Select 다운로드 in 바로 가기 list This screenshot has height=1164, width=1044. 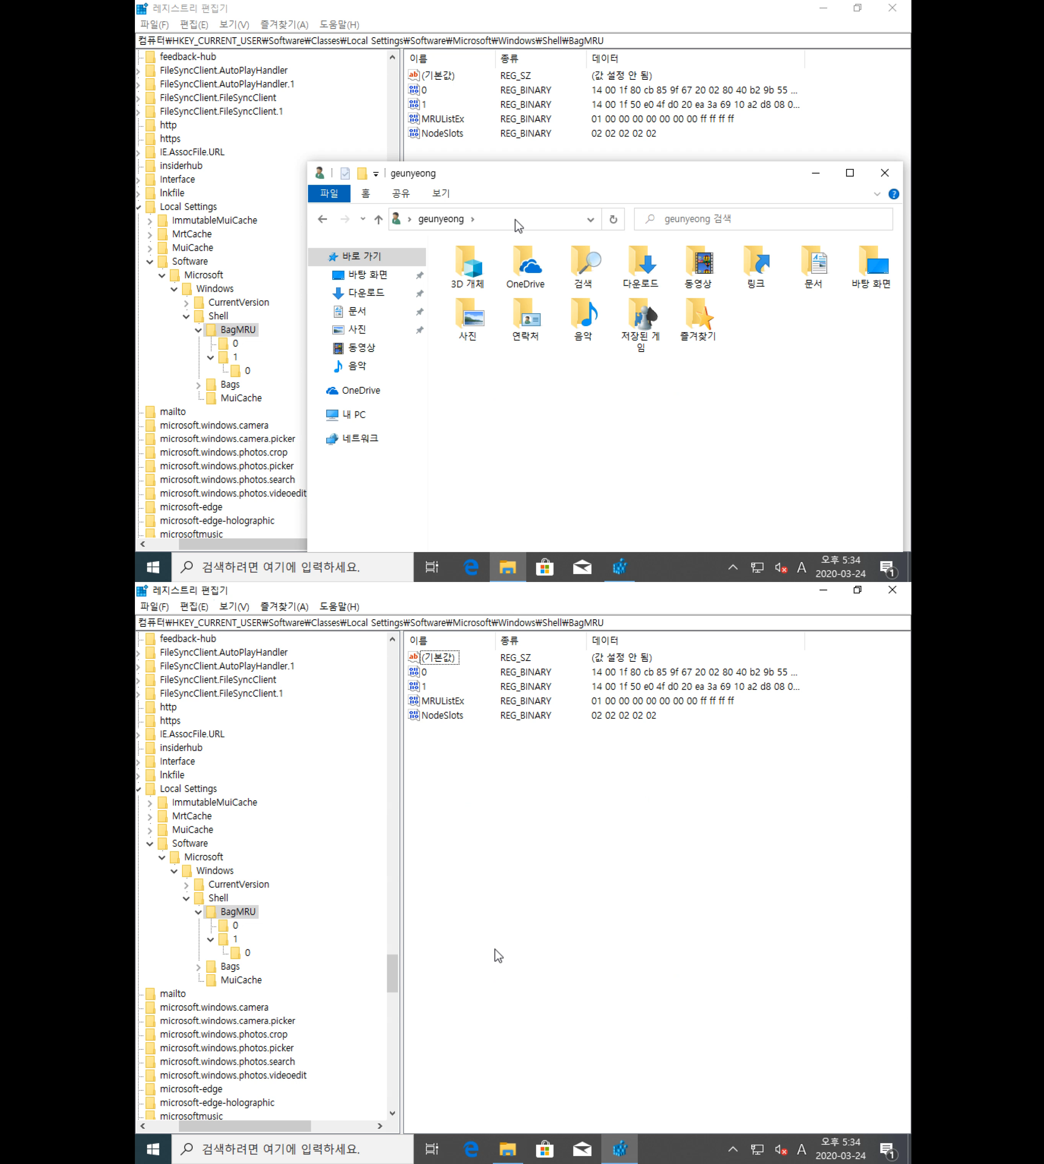pos(366,293)
